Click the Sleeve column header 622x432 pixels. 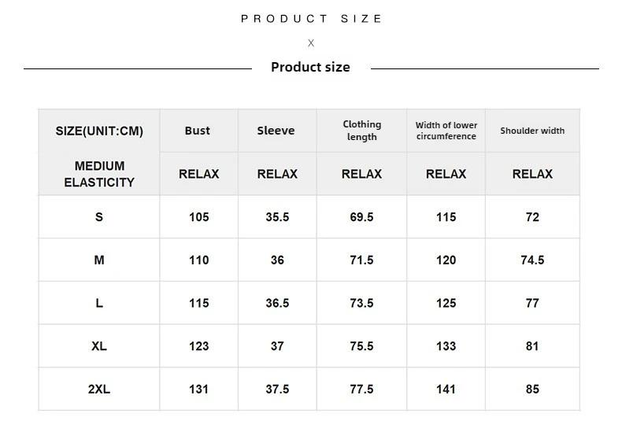[276, 131]
